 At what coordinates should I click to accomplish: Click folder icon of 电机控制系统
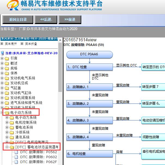(x=12, y=123)
